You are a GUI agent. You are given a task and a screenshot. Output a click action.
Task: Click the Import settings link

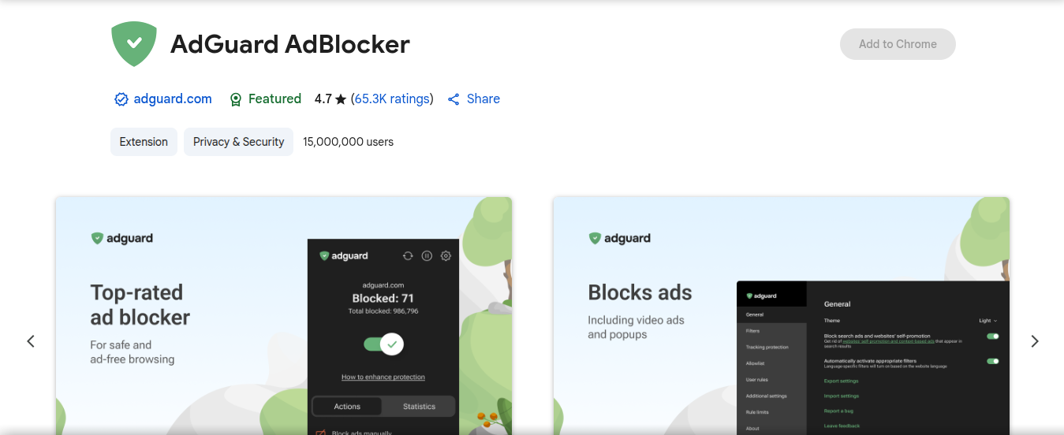pyautogui.click(x=842, y=396)
